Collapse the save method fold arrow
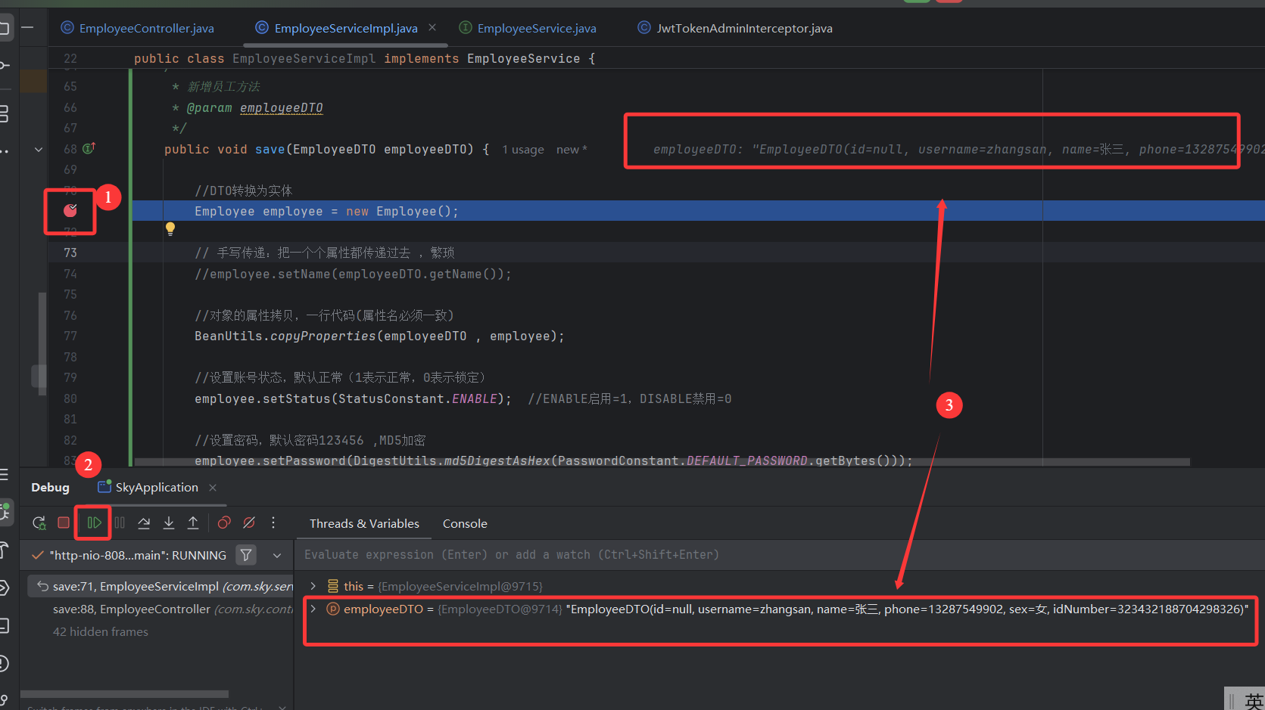This screenshot has height=710, width=1265. pos(39,149)
